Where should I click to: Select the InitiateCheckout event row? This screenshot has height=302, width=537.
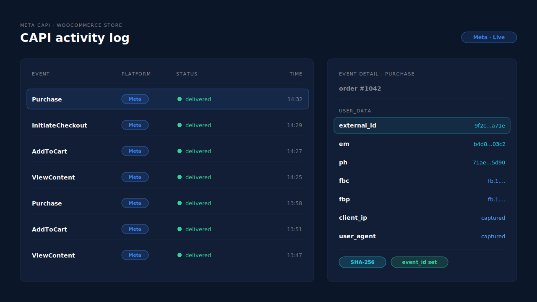(x=168, y=125)
